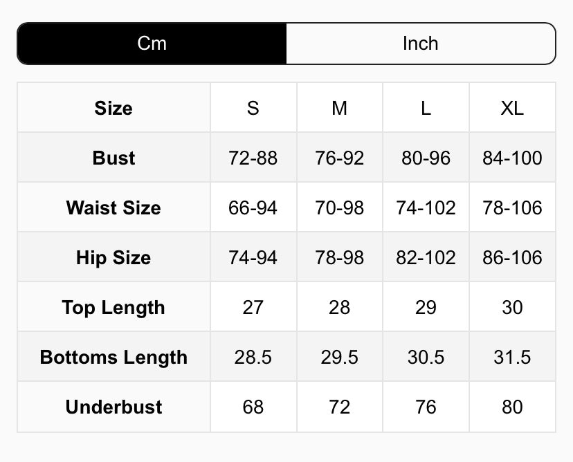
Task: Select the Cm unit toggle
Action: coord(152,44)
